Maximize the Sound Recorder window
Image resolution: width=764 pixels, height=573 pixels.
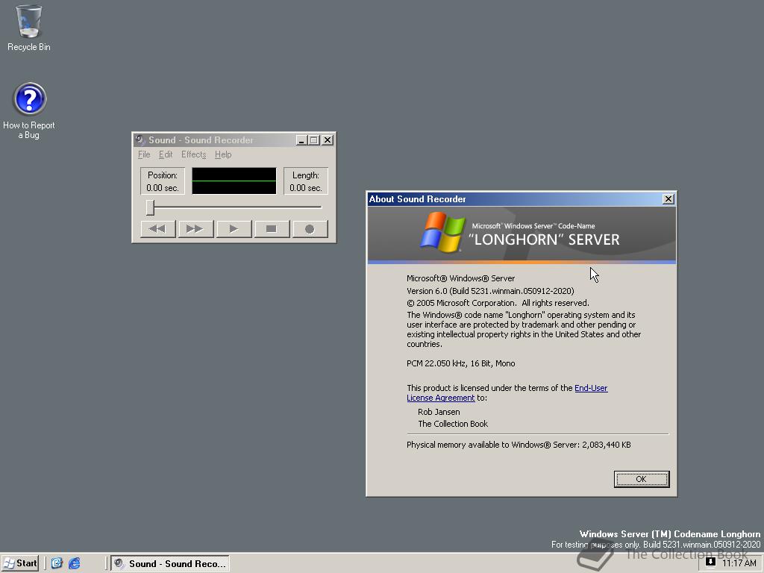click(x=314, y=140)
